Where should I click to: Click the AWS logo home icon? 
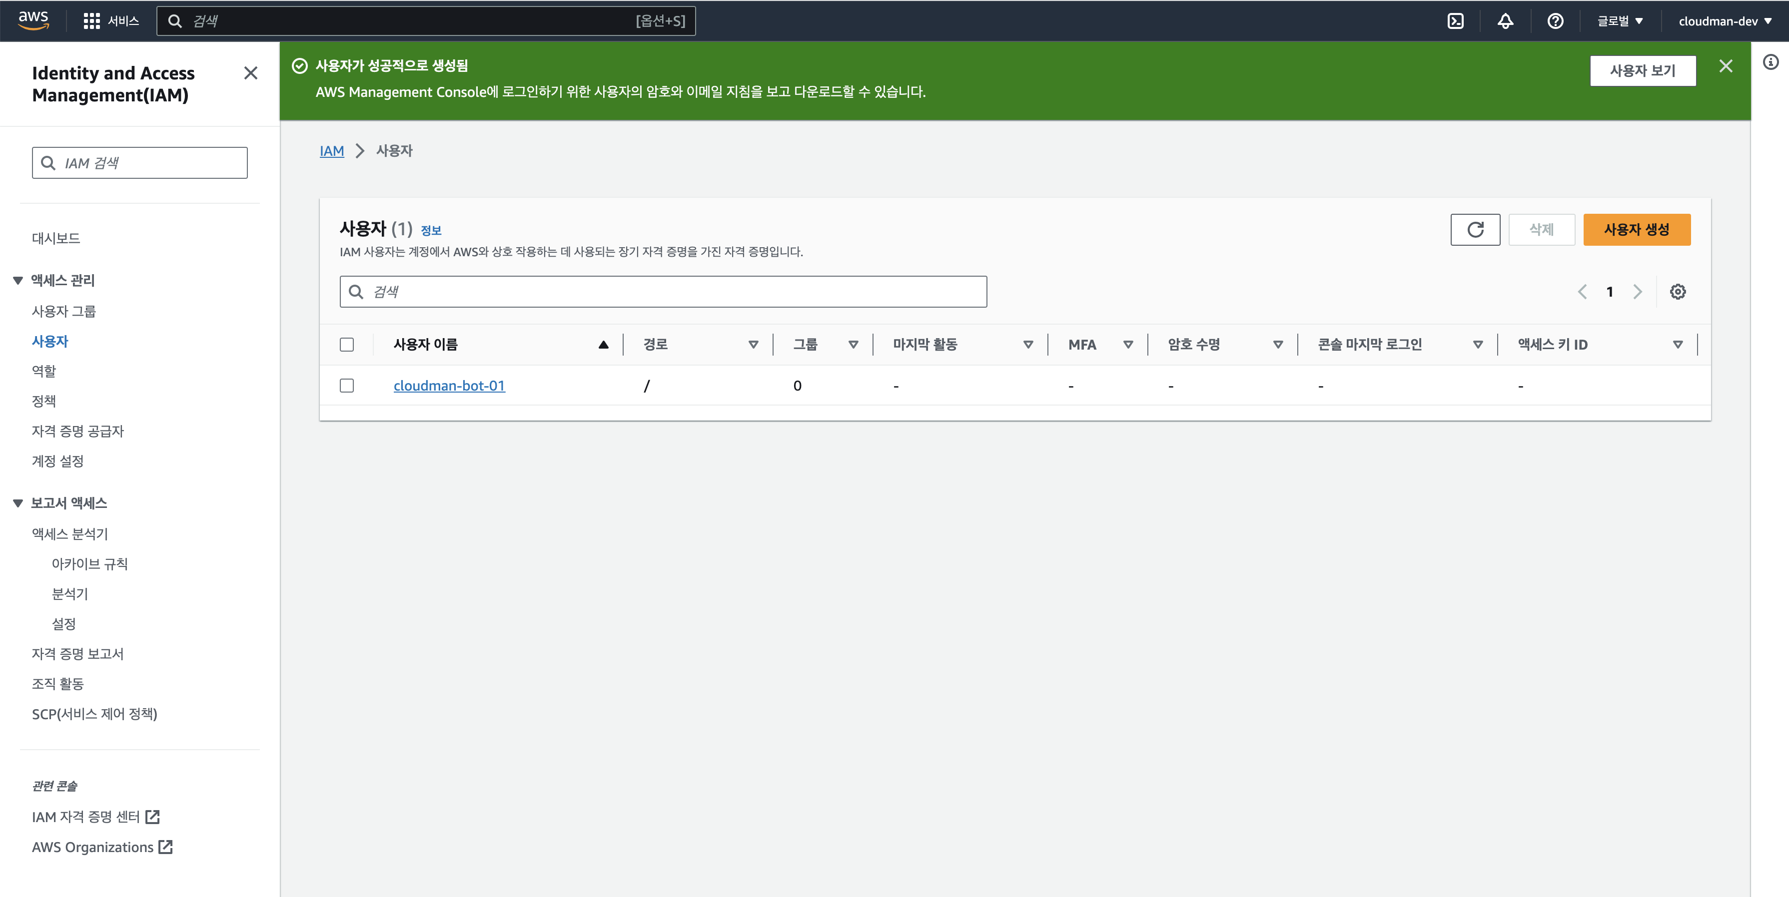[33, 21]
